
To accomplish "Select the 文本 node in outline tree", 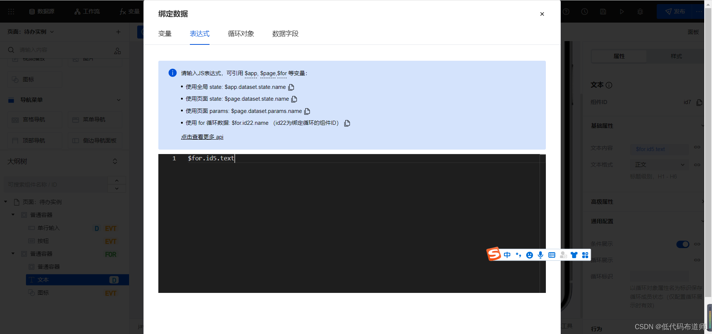I will pyautogui.click(x=78, y=280).
